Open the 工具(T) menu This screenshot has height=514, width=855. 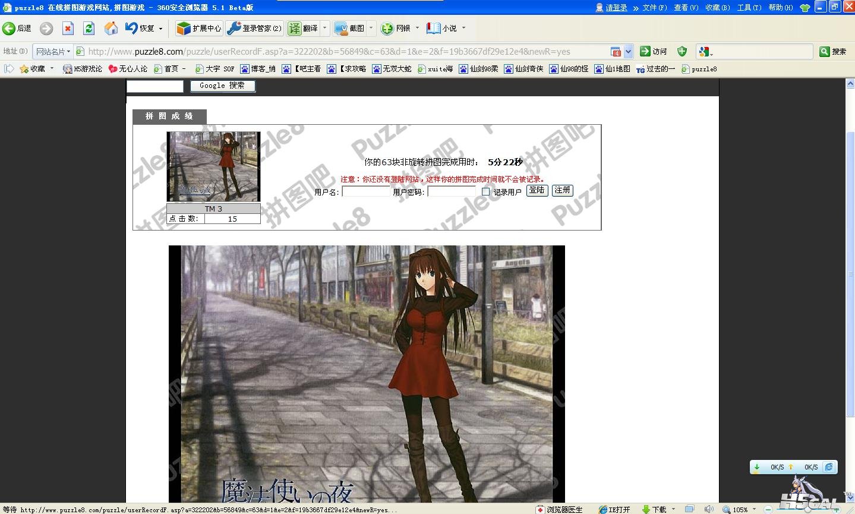coord(749,8)
